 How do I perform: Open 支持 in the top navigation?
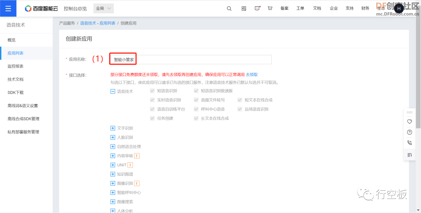point(350,8)
